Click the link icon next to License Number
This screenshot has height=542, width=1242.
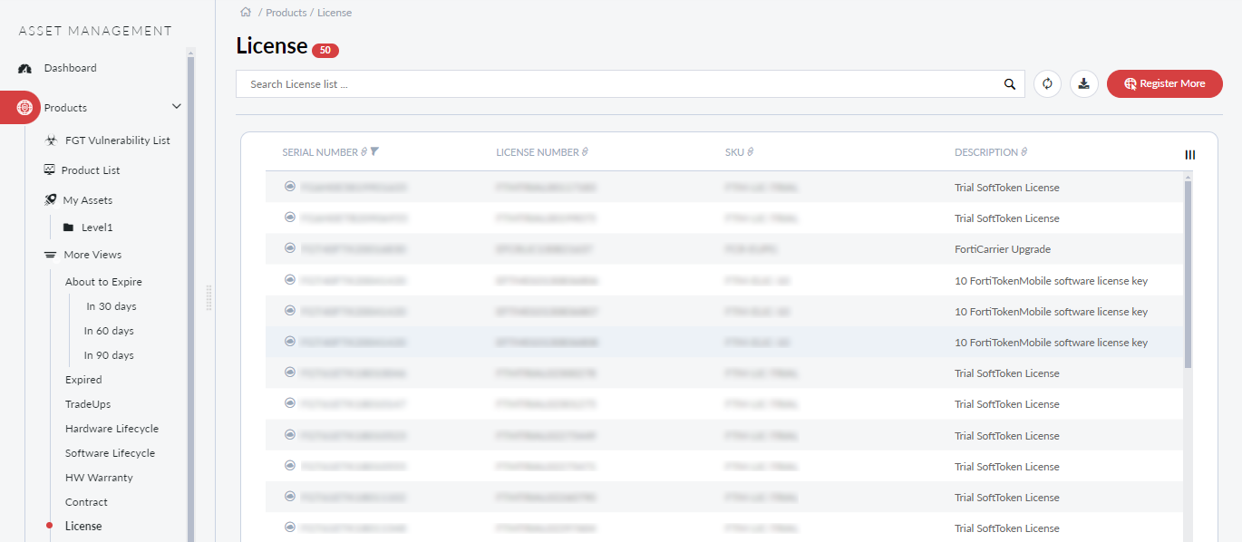(585, 152)
